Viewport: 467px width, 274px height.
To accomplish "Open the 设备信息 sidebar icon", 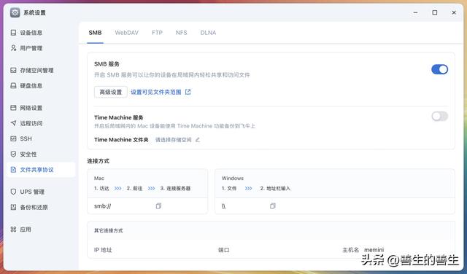I will click(x=13, y=32).
